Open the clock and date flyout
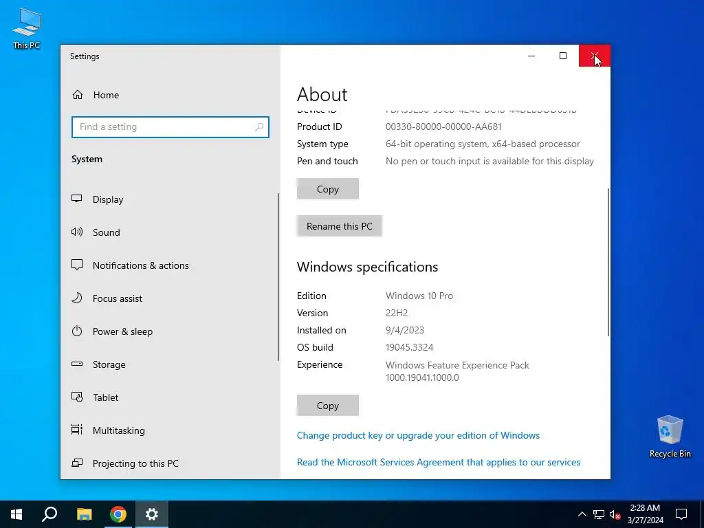This screenshot has height=528, width=704. [x=645, y=514]
